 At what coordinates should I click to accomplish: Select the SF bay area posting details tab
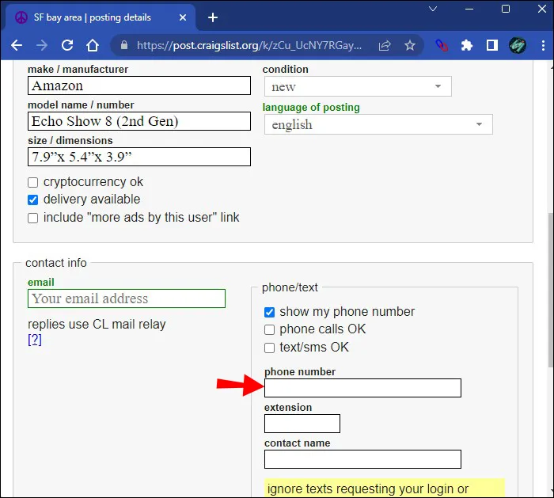[99, 17]
